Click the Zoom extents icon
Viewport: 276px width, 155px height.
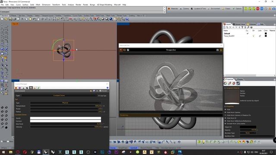54,19
